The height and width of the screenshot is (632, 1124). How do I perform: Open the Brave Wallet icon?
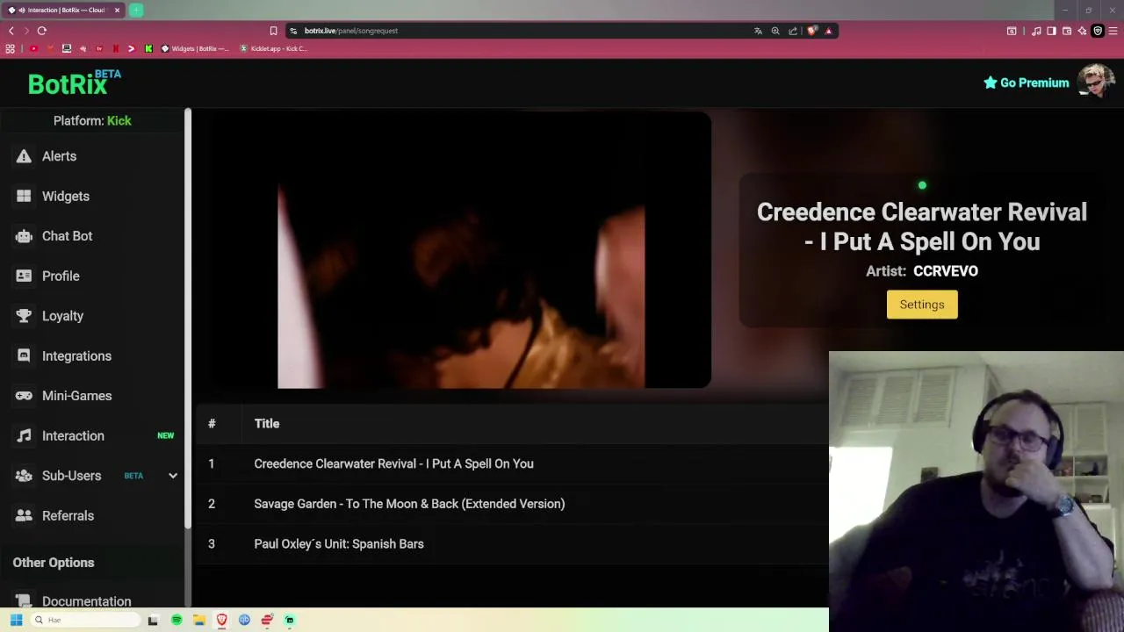click(1067, 31)
